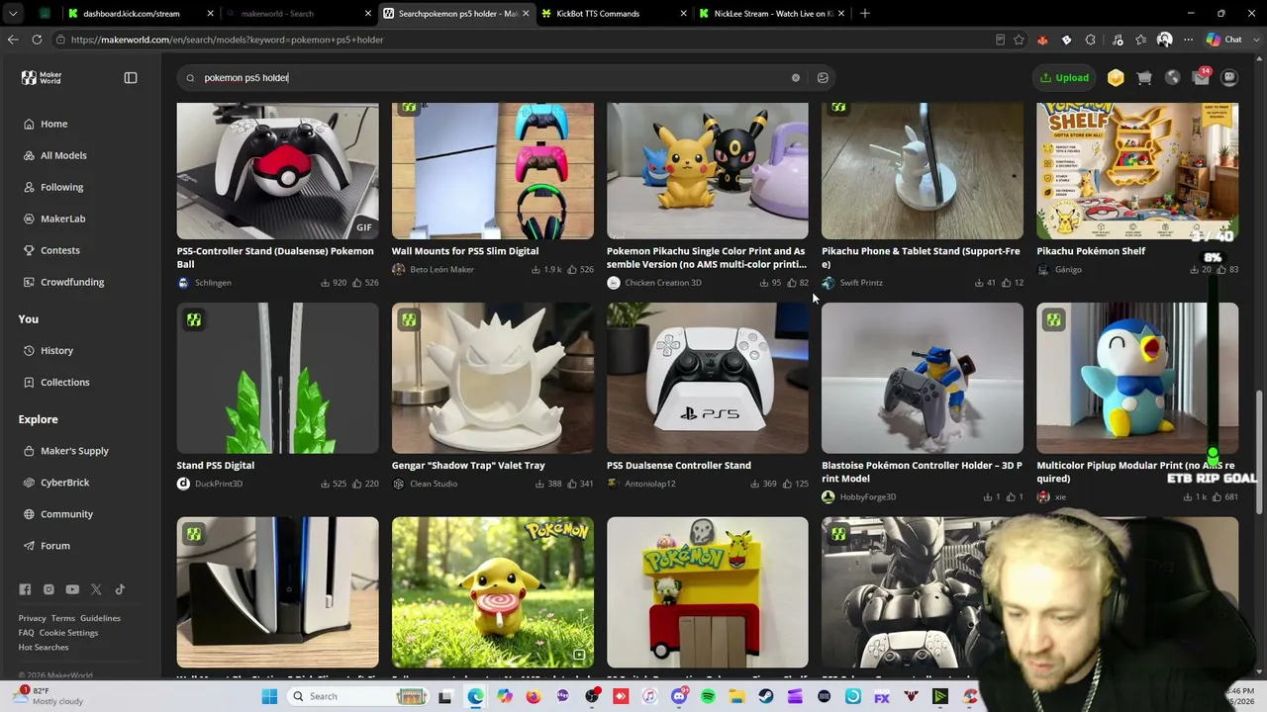
Task: Open the notifications icon with red badge
Action: [x=1202, y=77]
